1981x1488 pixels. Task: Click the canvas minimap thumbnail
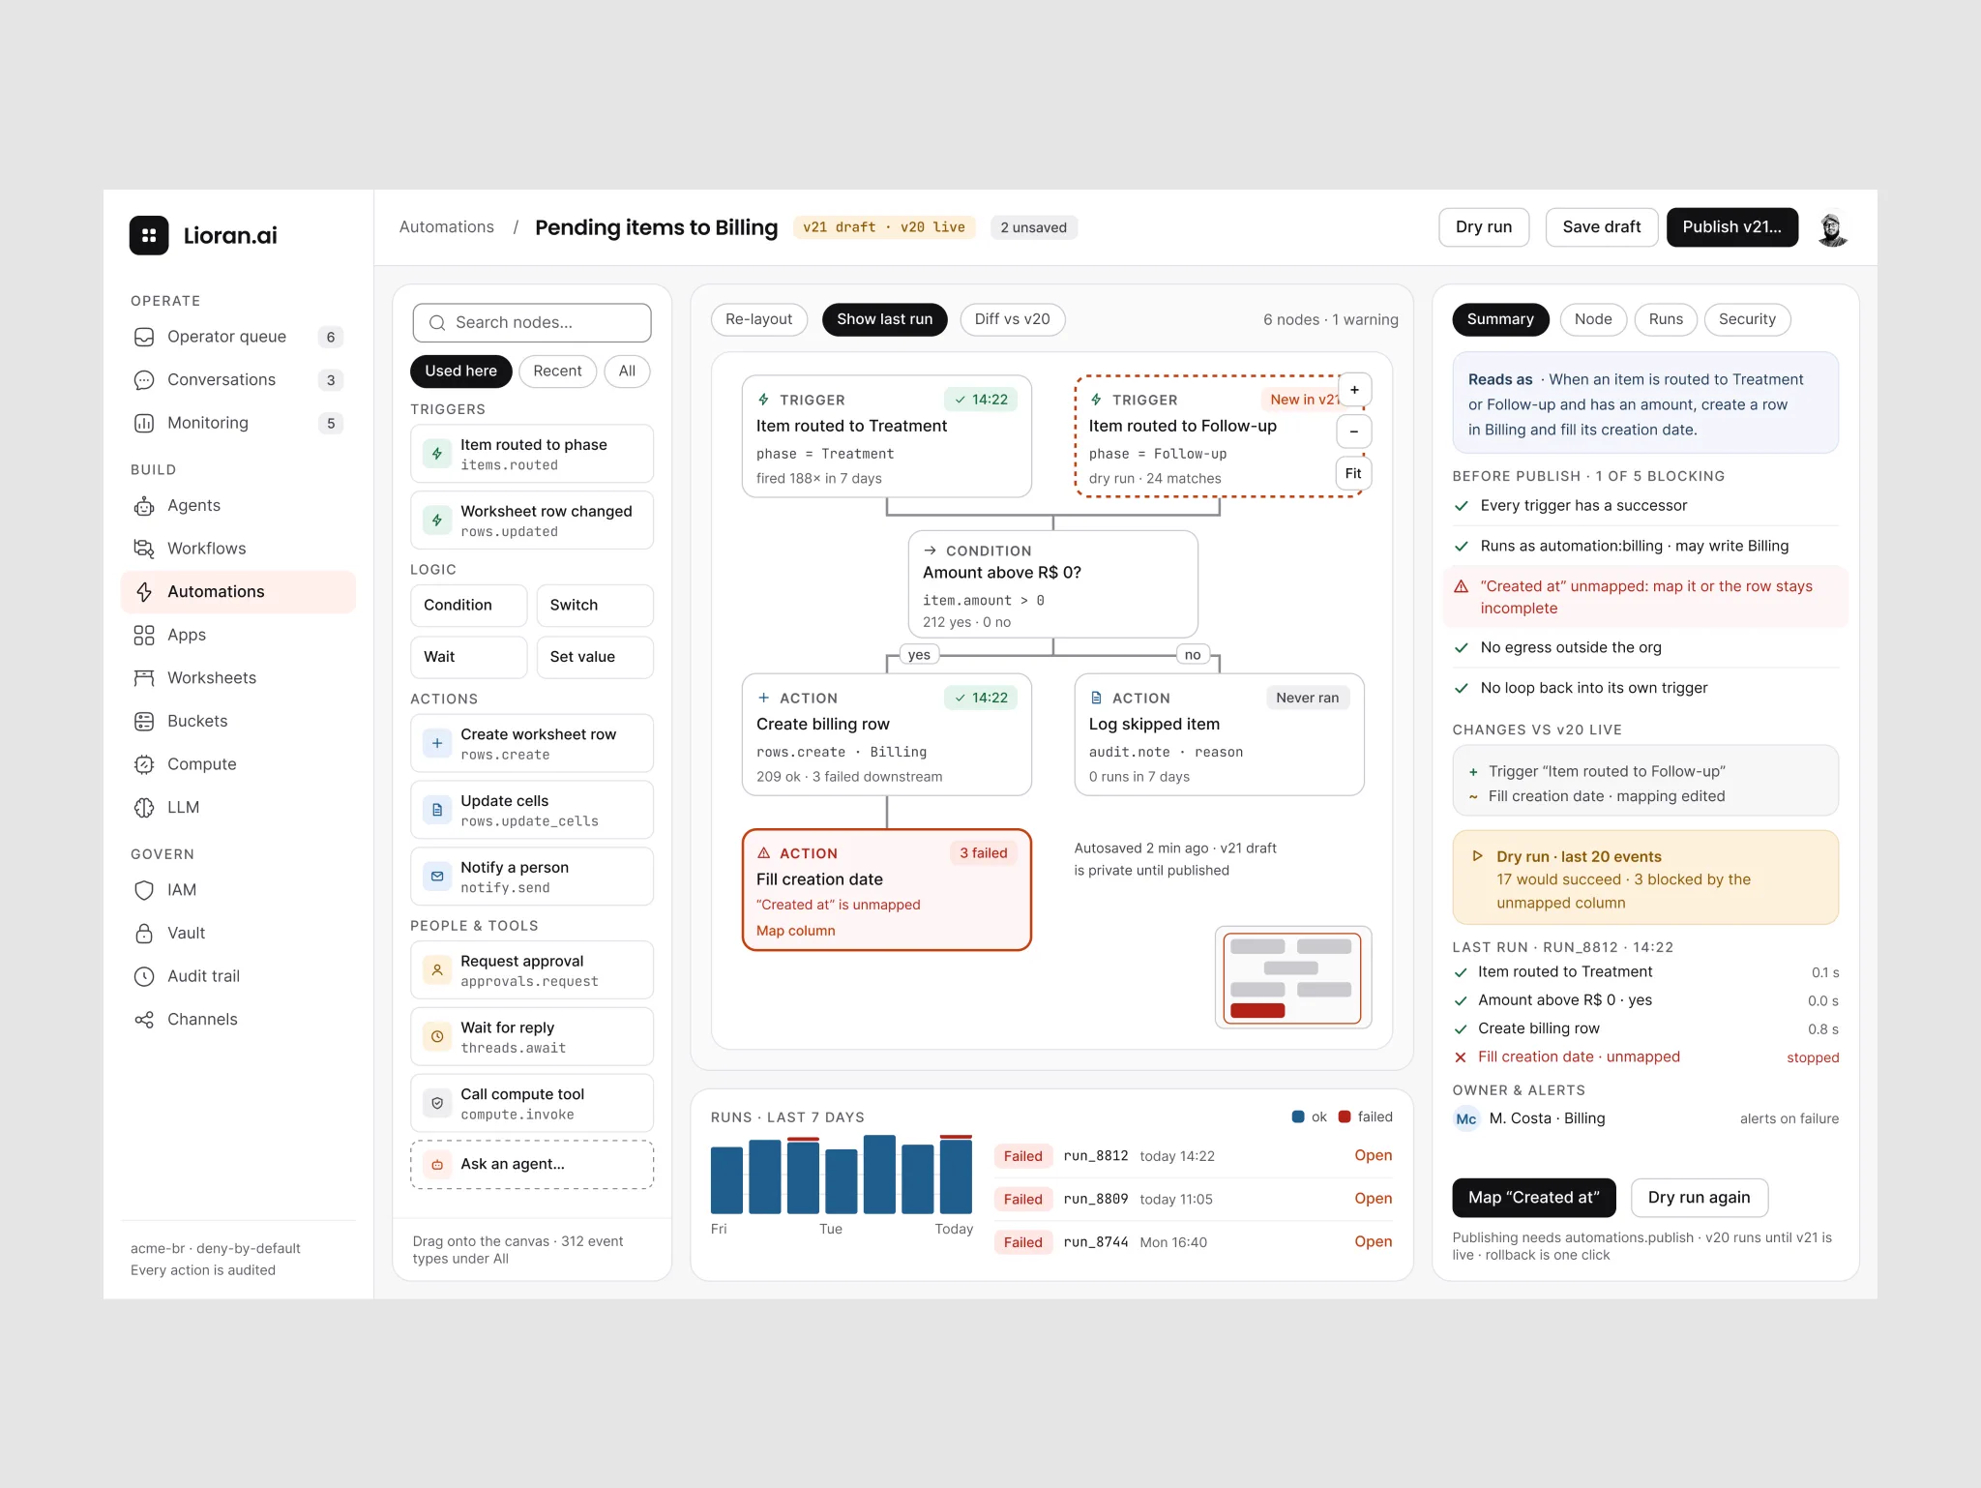1292,977
